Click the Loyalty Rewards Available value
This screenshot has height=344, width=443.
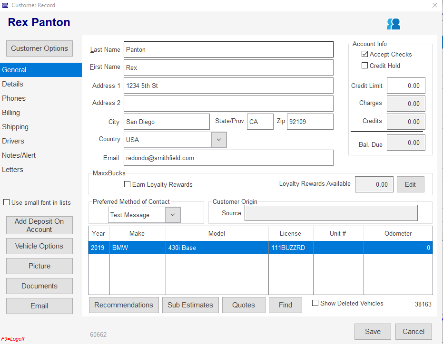374,184
